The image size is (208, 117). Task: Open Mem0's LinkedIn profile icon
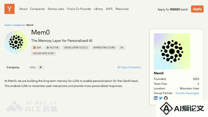pyautogui.click(x=155, y=98)
